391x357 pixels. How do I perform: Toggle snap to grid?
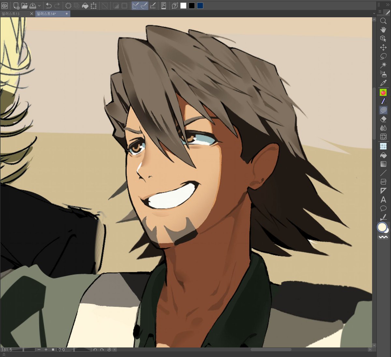tap(152, 6)
